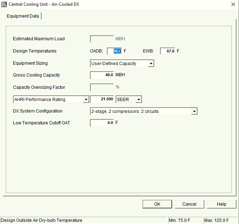
Task: Click the Min: 75.0 F status panel
Action: point(184,220)
